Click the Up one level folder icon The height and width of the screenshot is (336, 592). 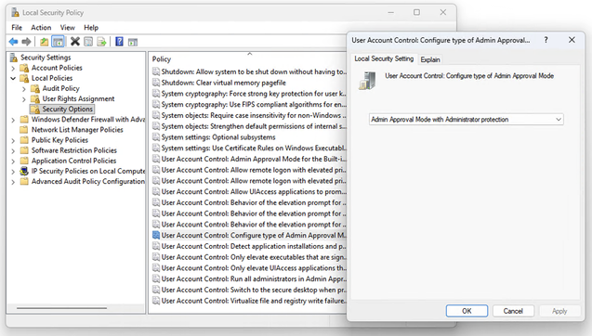click(45, 42)
